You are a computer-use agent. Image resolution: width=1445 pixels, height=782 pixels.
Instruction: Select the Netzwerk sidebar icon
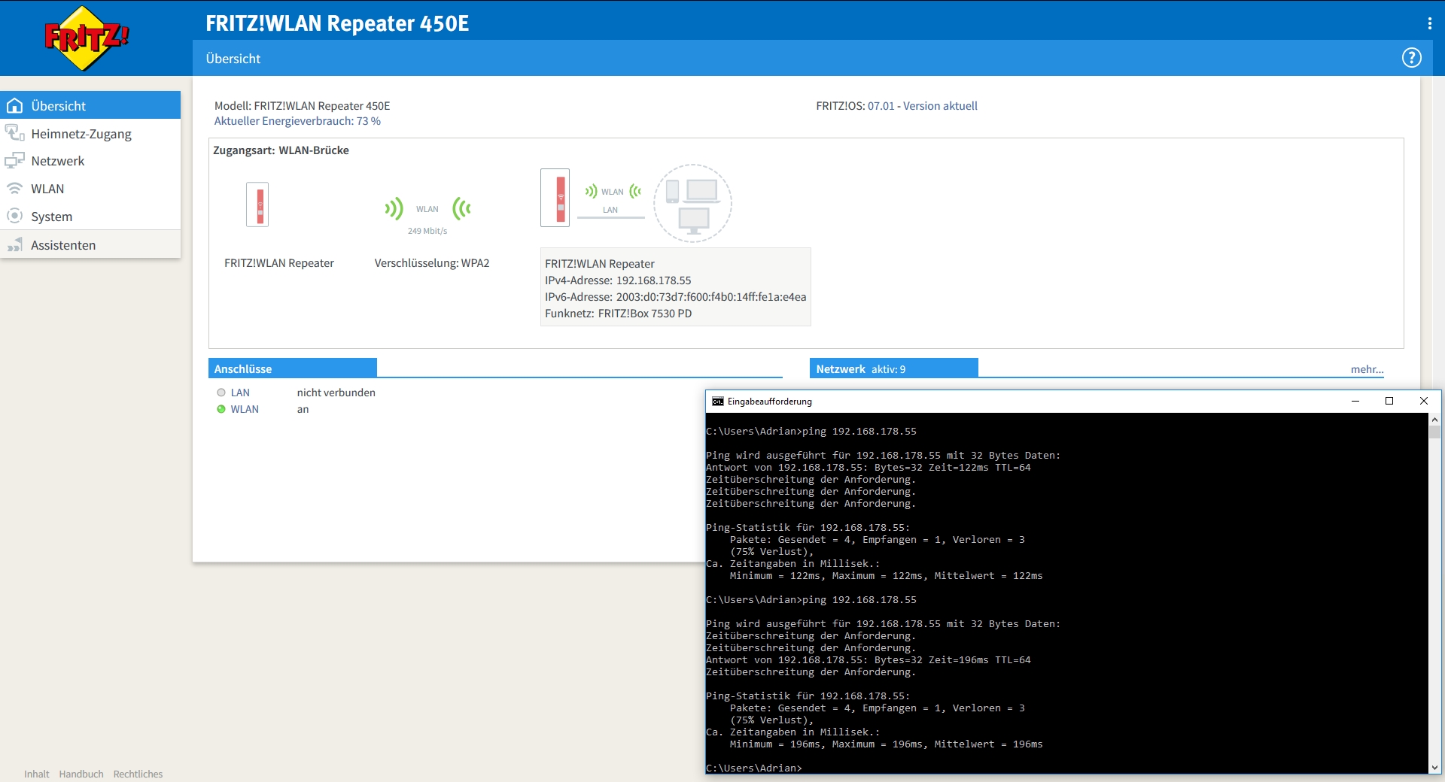pyautogui.click(x=15, y=160)
